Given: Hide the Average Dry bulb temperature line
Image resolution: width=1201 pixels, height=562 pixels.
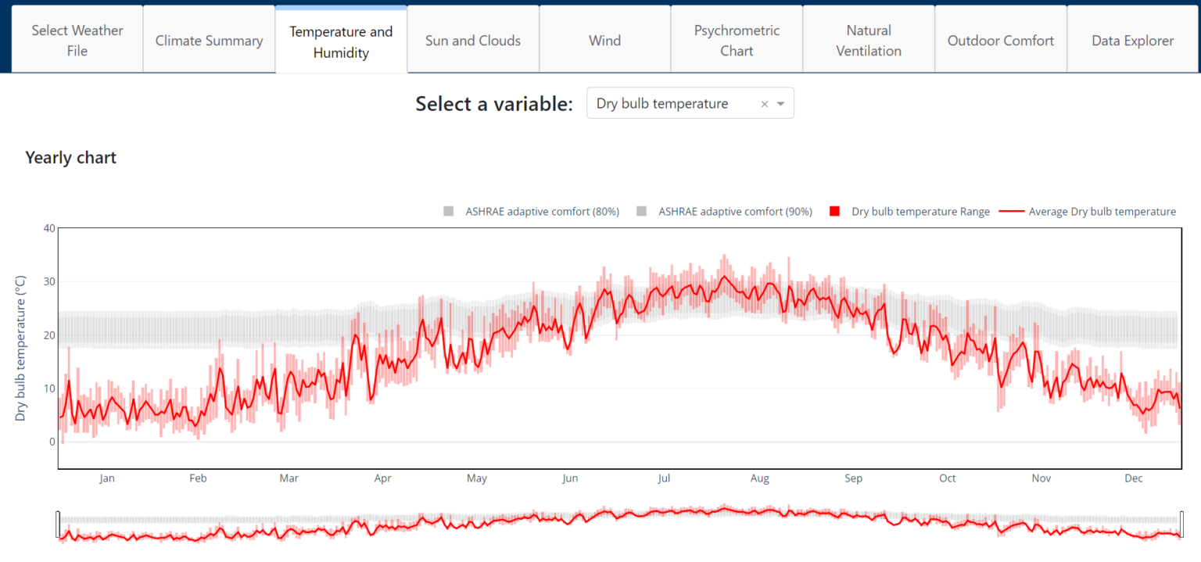Looking at the screenshot, I should [x=1095, y=211].
